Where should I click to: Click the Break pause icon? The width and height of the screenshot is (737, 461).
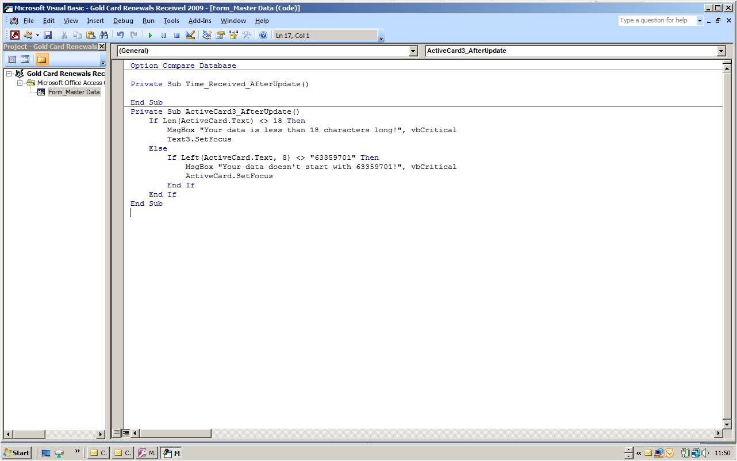tap(163, 36)
